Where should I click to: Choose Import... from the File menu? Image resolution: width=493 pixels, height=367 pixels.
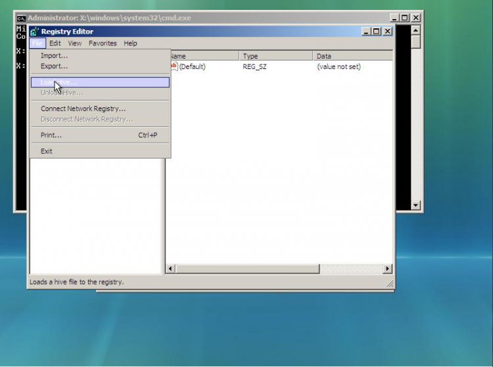coord(100,56)
